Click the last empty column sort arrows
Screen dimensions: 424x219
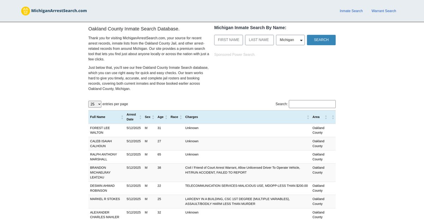(x=333, y=117)
